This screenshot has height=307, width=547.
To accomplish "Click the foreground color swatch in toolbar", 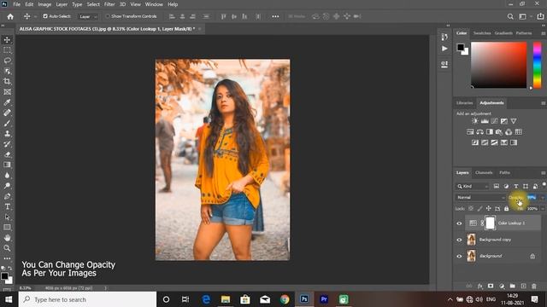I will (4, 276).
